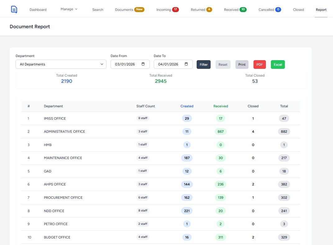This screenshot has height=245, width=333.
Task: Click the 311 received badge
Action: click(x=221, y=237)
